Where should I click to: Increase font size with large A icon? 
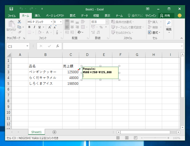pos(50,27)
